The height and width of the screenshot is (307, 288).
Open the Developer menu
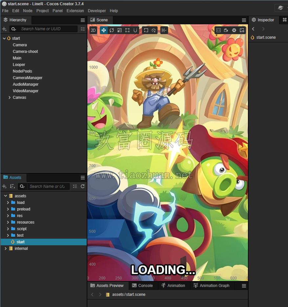click(97, 11)
